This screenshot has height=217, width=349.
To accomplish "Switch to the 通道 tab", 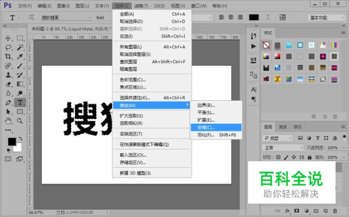I will [282, 127].
